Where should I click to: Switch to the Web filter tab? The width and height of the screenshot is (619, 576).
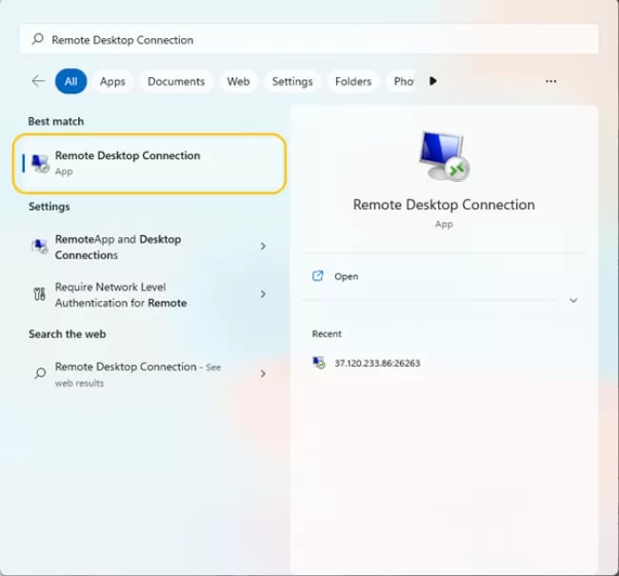pos(238,81)
